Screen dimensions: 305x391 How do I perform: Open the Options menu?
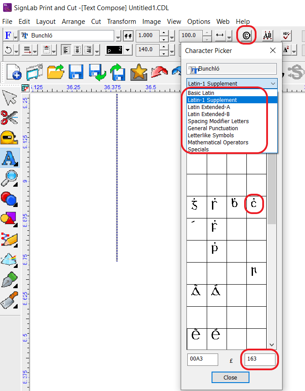(x=199, y=22)
